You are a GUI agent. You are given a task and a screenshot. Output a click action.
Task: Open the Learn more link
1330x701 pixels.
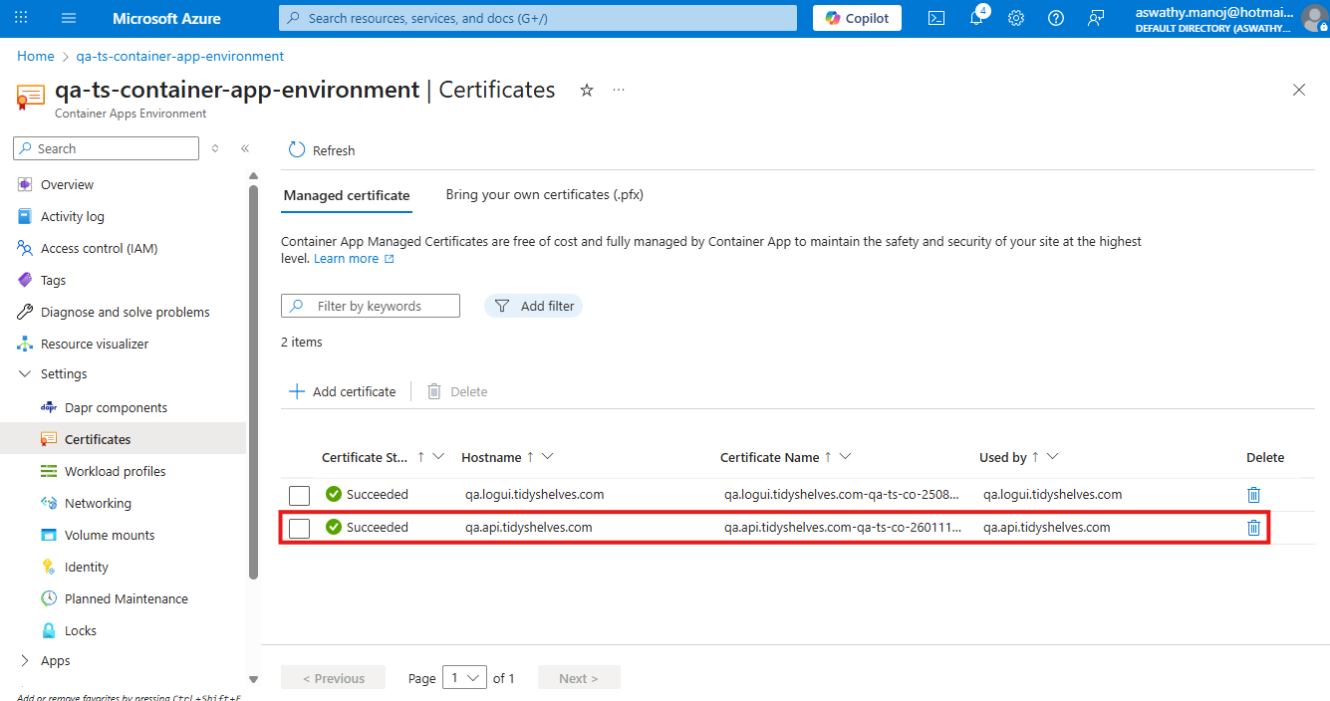pos(354,259)
